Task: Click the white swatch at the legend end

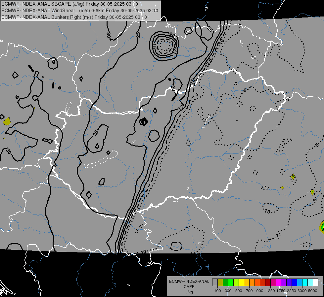Action: pos(316,282)
